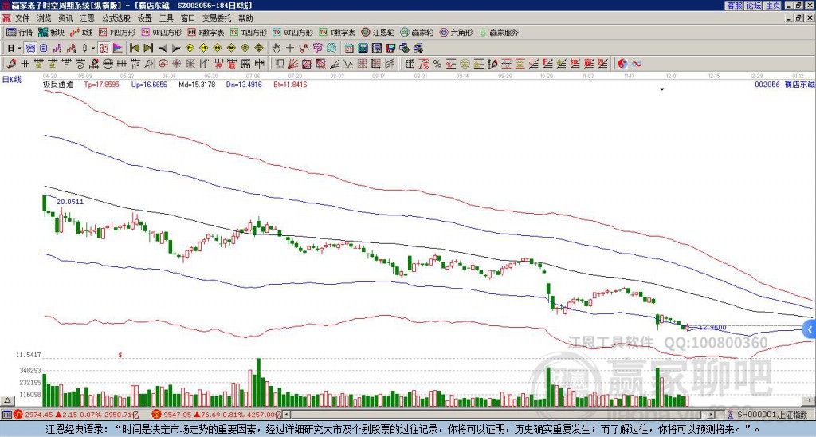Click the status bar keyboard icon

point(6,415)
